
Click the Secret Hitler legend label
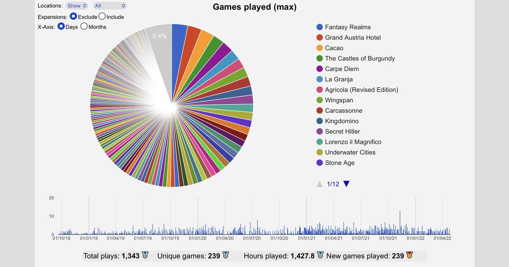click(342, 131)
